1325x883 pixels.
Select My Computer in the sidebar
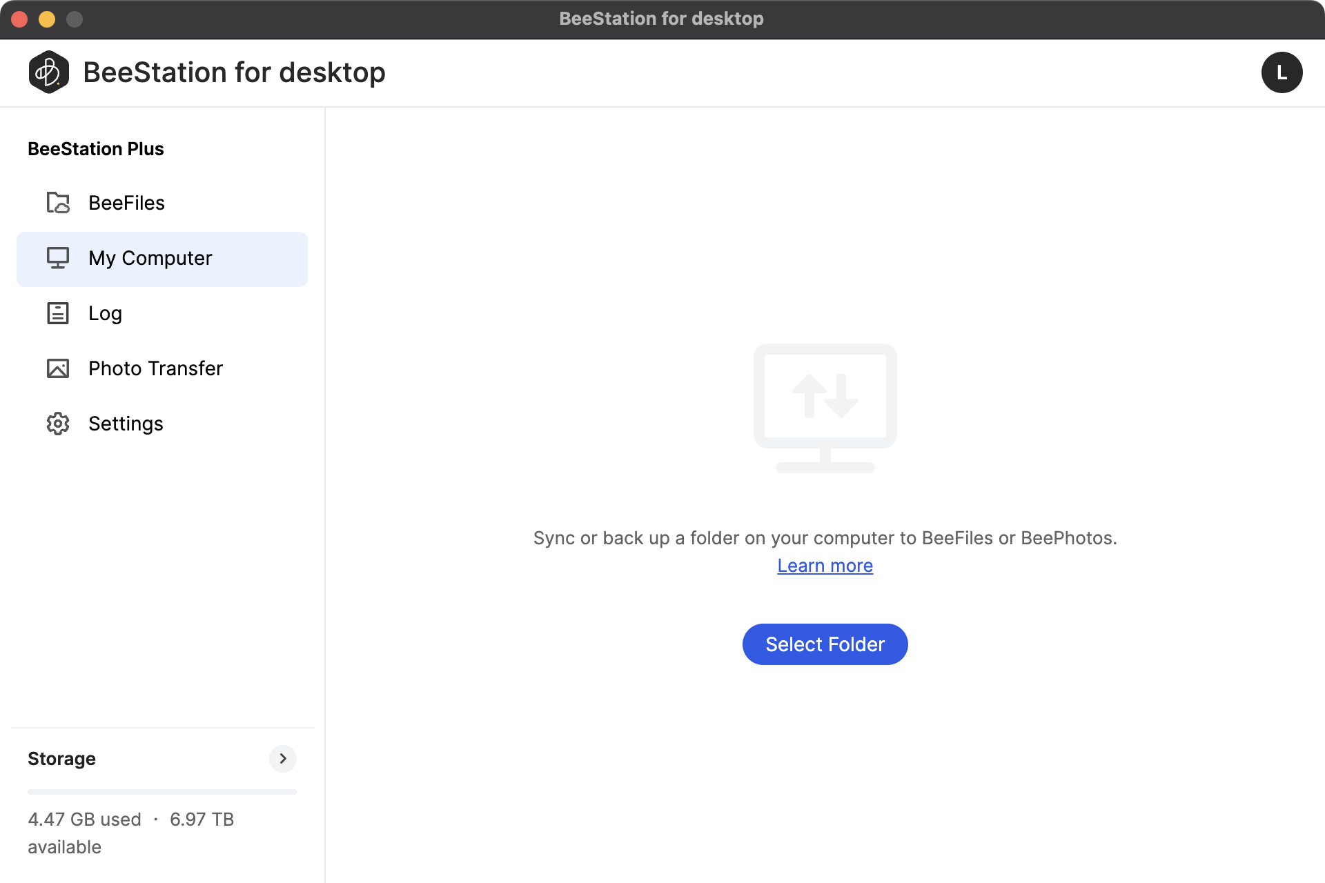click(x=162, y=259)
